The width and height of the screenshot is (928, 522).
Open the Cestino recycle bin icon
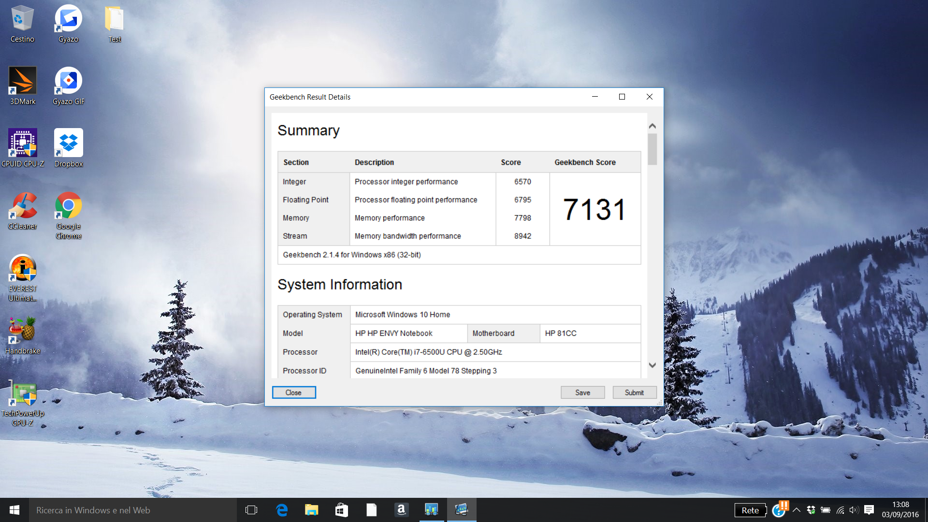coord(22,24)
